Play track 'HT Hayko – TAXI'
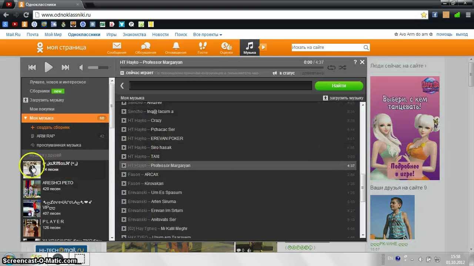 coord(124,157)
